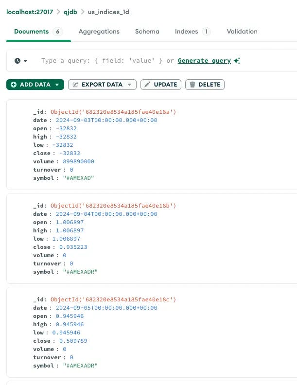Click the qjdb database breadcrumb
This screenshot has height=385, width=297.
pos(70,12)
